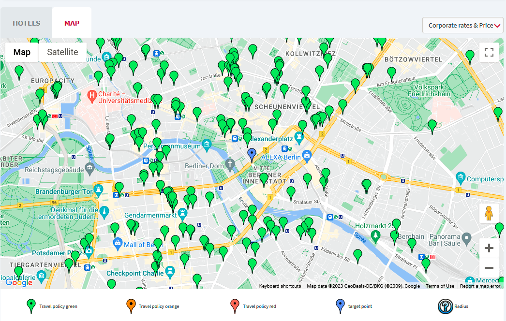
Task: Click the ALEXA Berlin shopping marker
Action: pyautogui.click(x=307, y=156)
